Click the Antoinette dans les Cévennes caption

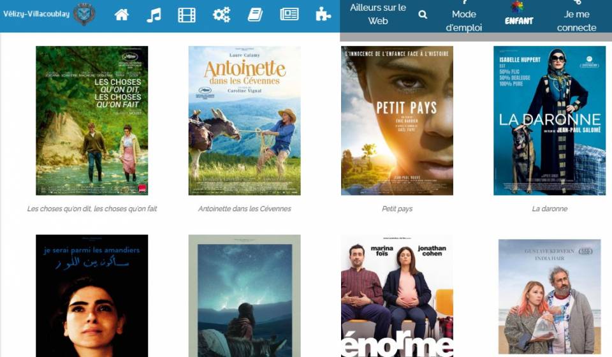244,208
